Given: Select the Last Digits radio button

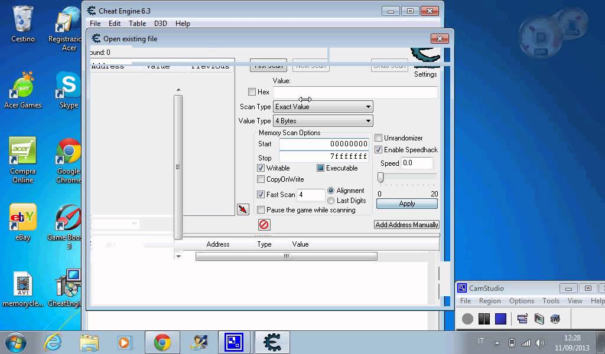Looking at the screenshot, I should [331, 200].
